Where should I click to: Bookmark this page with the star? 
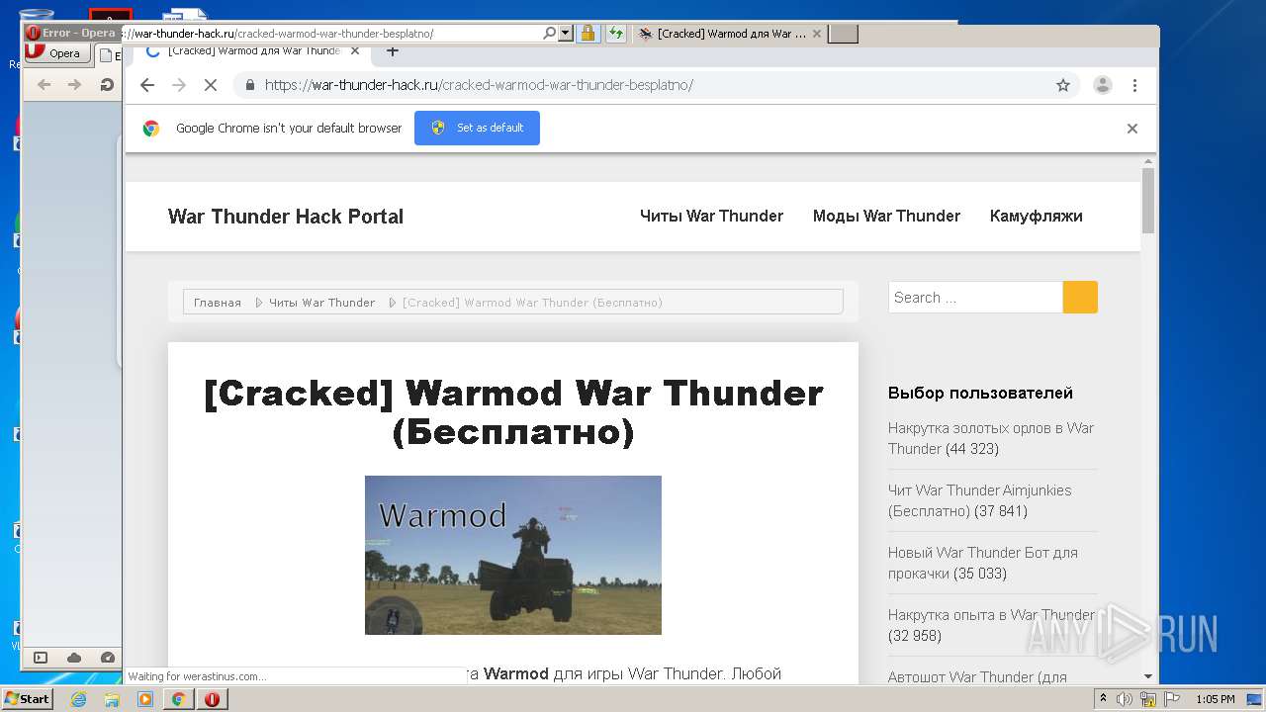pyautogui.click(x=1063, y=85)
